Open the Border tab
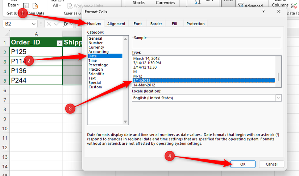The width and height of the screenshot is (299, 176). pyautogui.click(x=156, y=24)
